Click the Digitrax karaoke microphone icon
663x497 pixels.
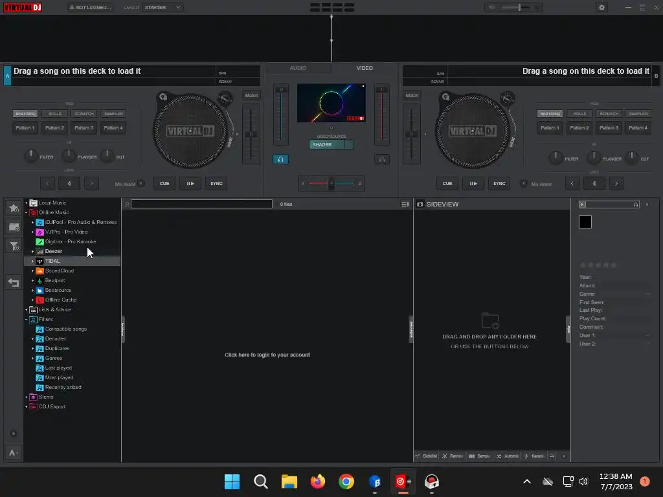tap(39, 242)
